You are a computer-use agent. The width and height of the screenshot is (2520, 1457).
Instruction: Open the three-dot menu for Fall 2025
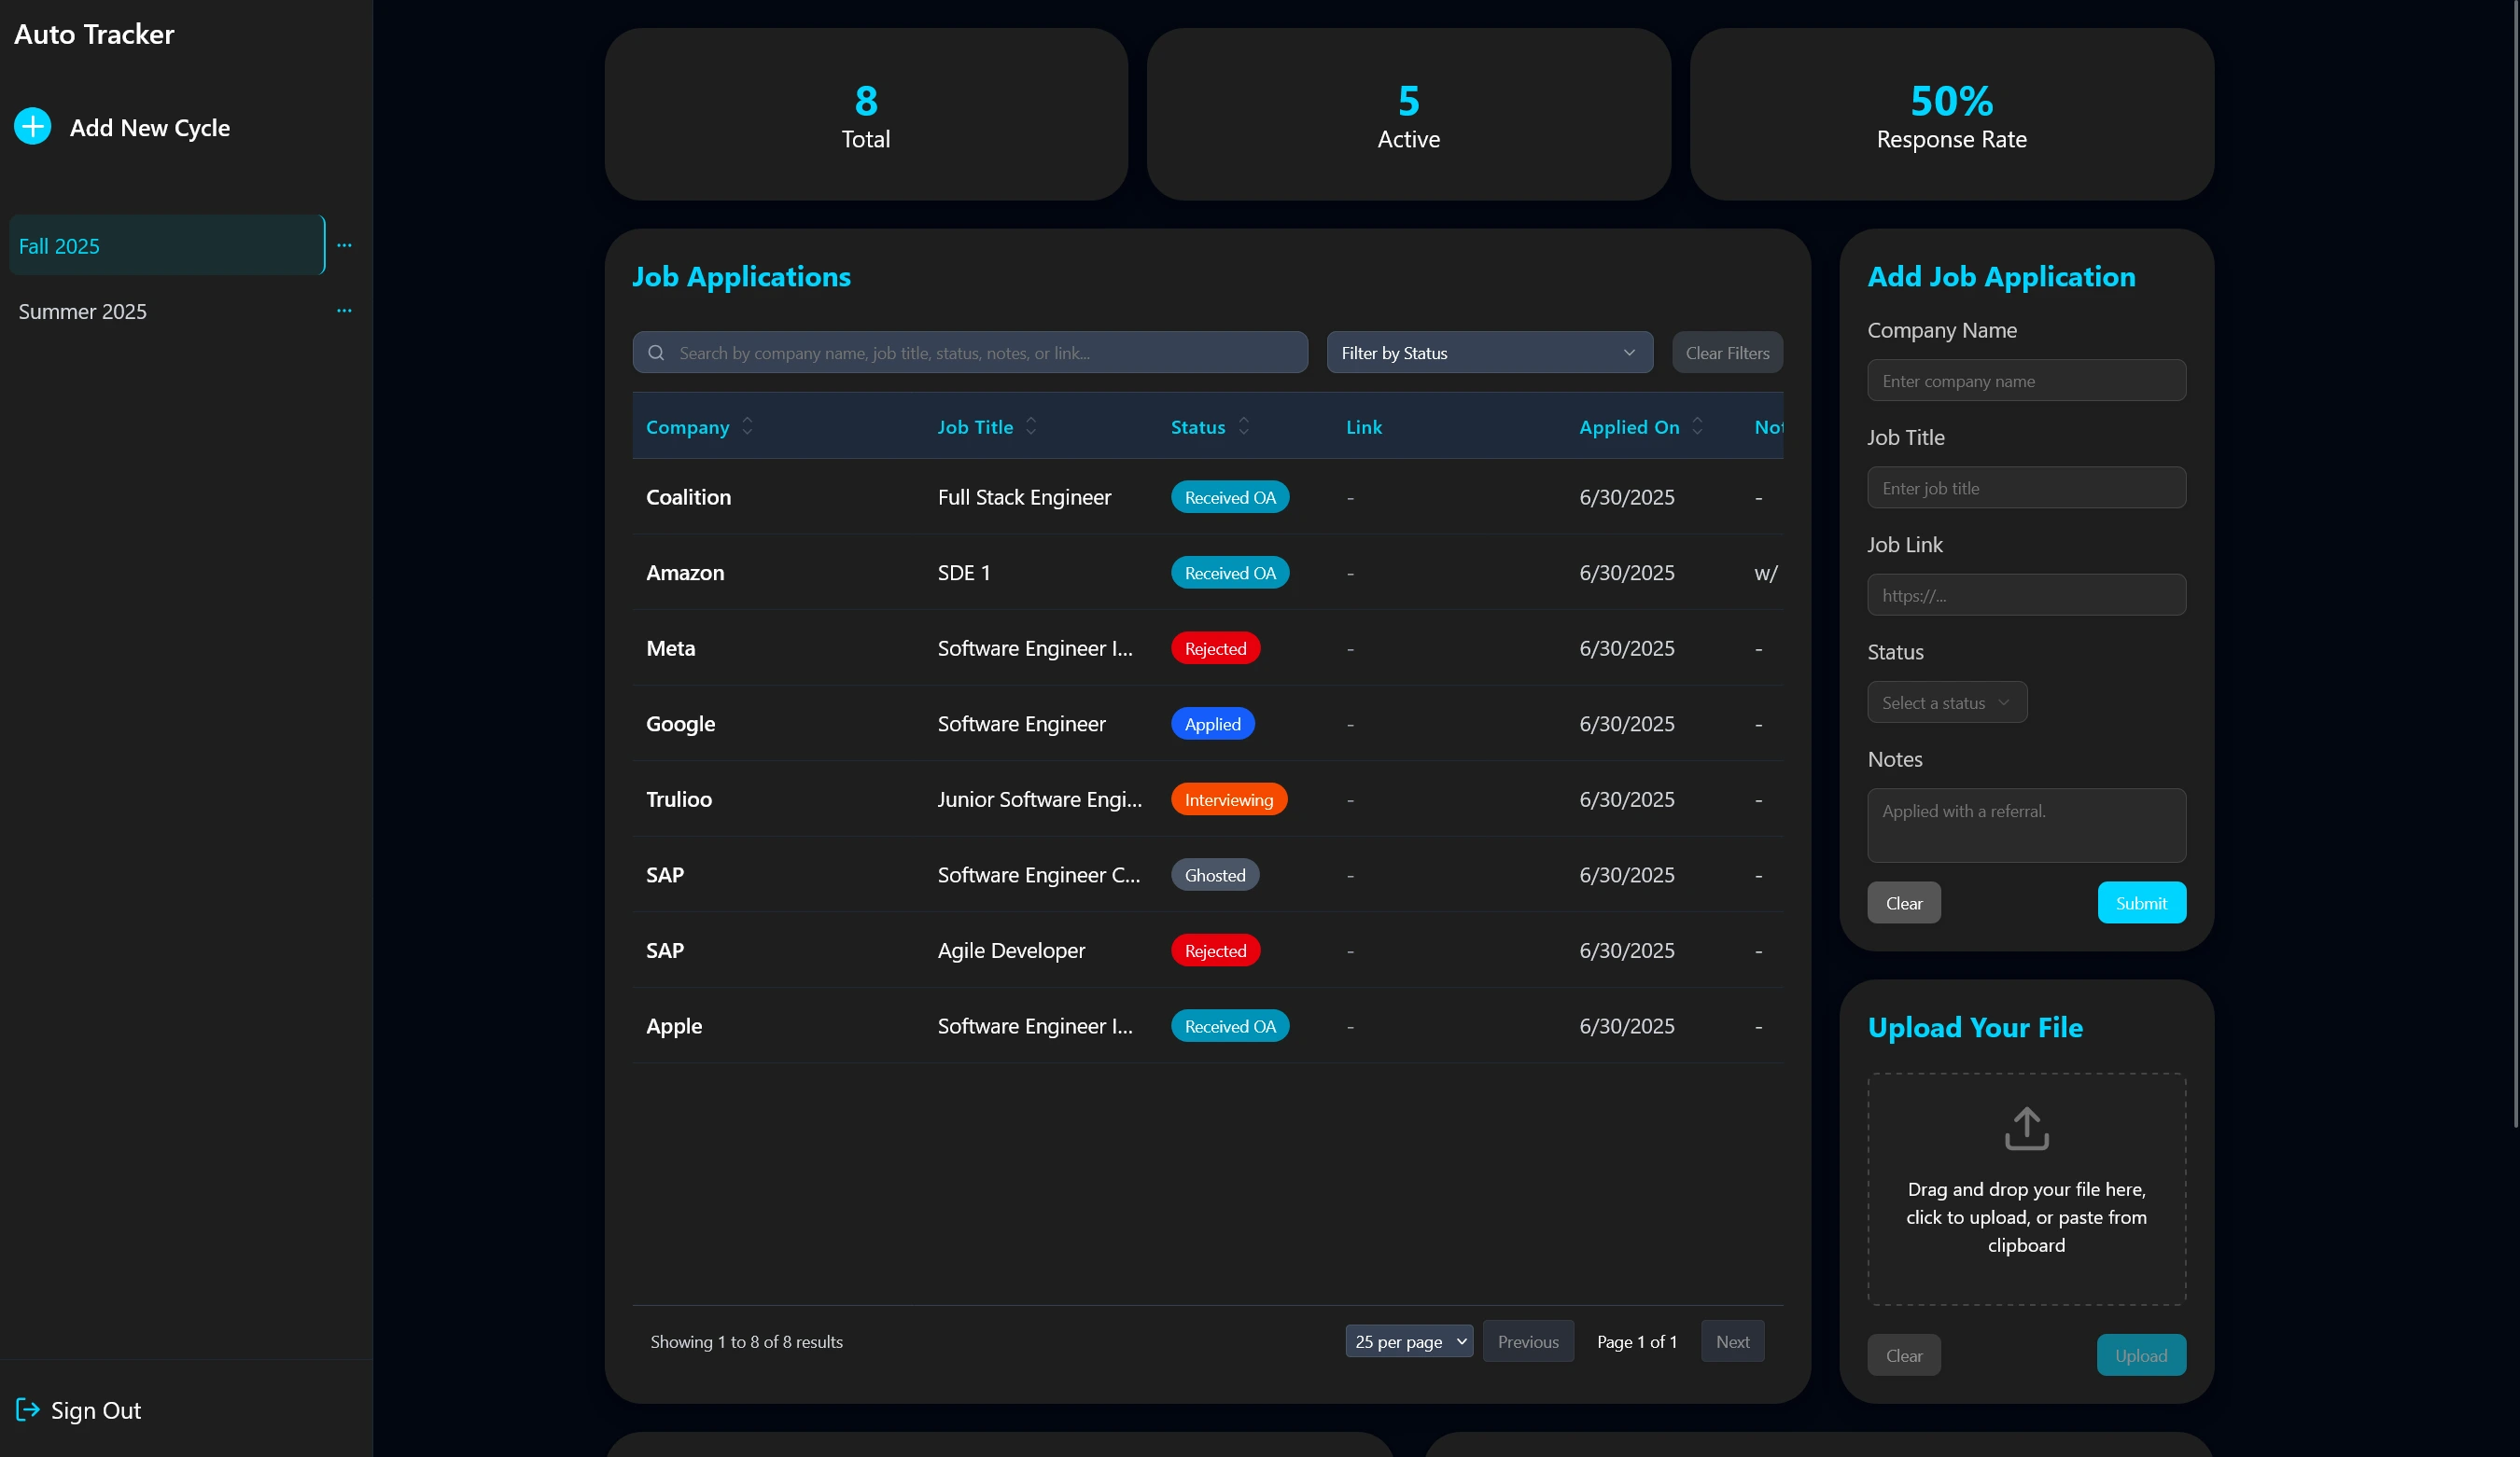(344, 246)
